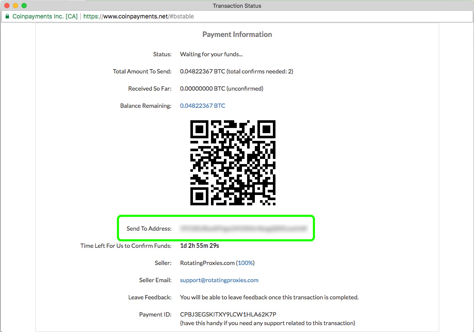This screenshot has height=332, width=474.
Task: Click the coinpayments.net URL in address bar
Action: [138, 16]
